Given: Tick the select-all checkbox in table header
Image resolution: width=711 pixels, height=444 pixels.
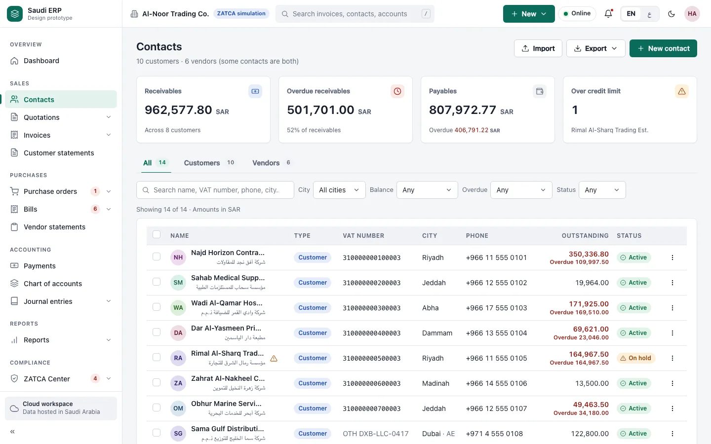Looking at the screenshot, I should tap(157, 235).
